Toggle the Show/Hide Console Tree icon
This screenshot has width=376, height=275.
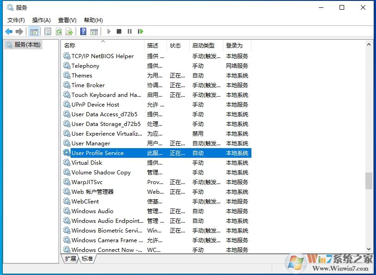coord(34,31)
